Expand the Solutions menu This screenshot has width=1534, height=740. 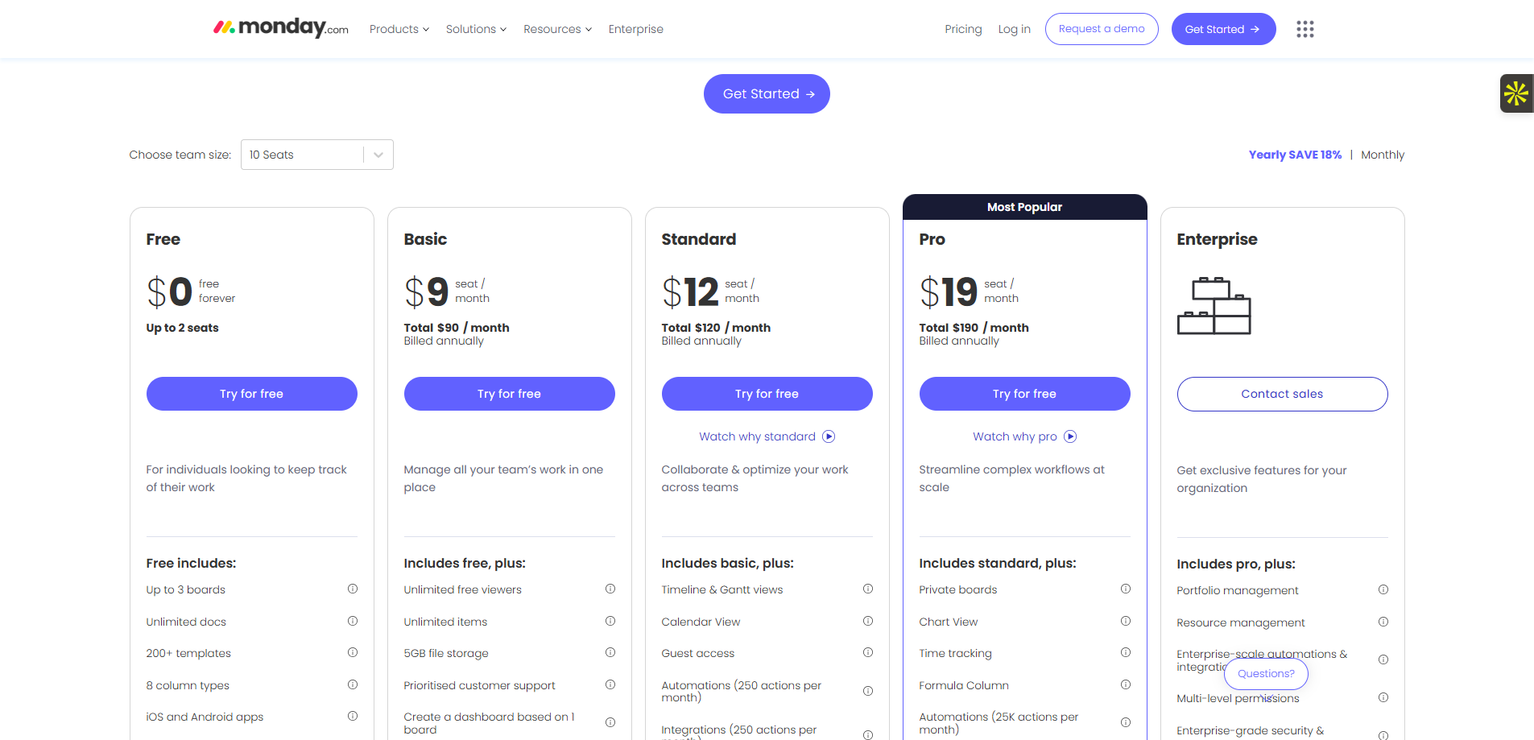476,29
